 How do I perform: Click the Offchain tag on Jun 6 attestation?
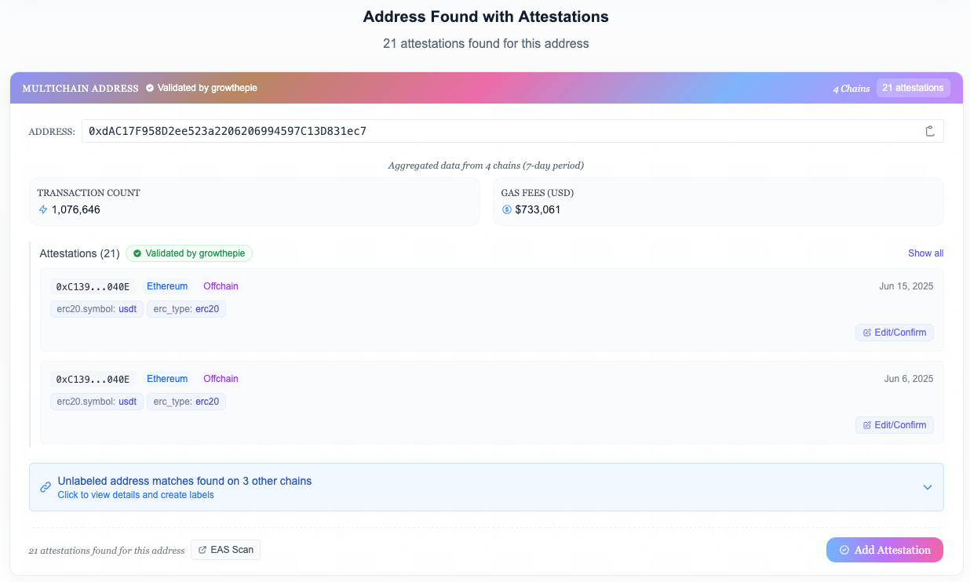click(x=221, y=379)
